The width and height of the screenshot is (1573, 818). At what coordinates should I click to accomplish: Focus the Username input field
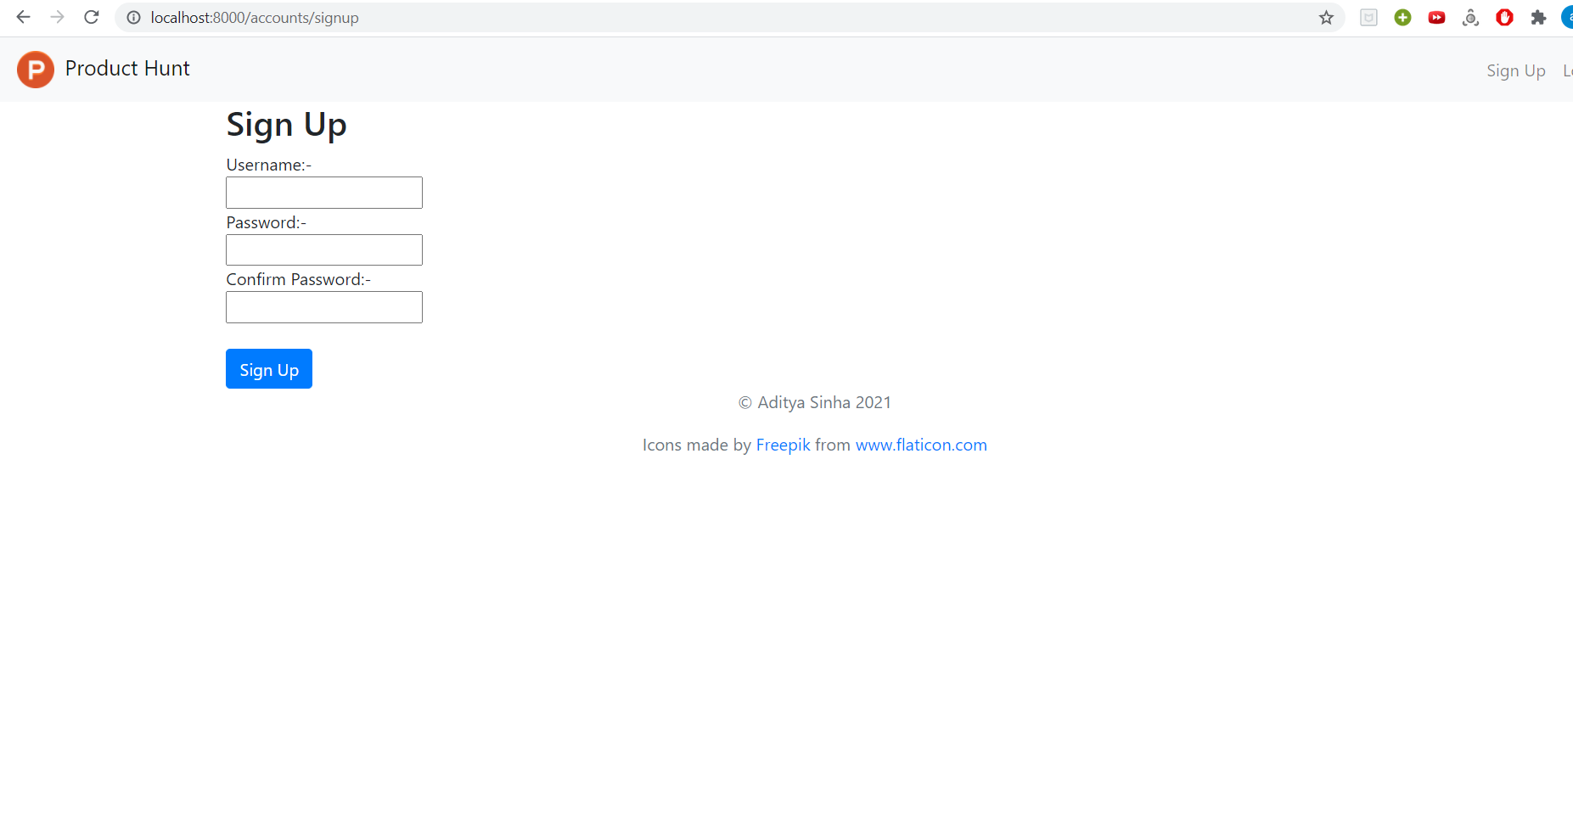pyautogui.click(x=324, y=193)
